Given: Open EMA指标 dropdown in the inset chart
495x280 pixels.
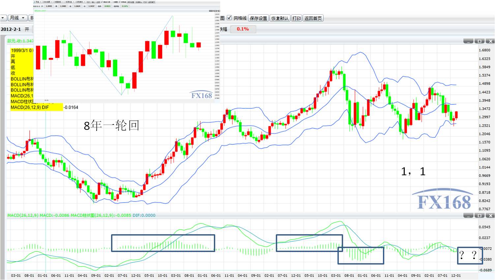Looking at the screenshot, I should coord(48,2).
